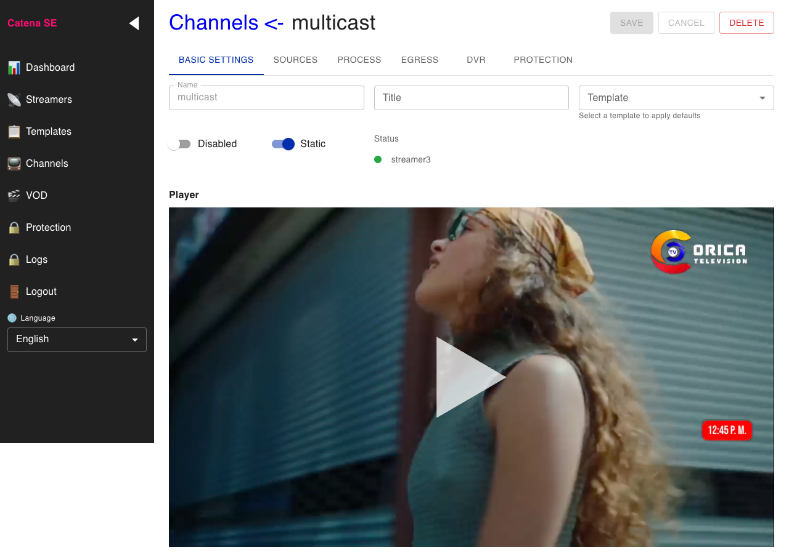The height and width of the screenshot is (557, 789).
Task: Click the VOD clapperboard icon
Action: [x=14, y=196]
